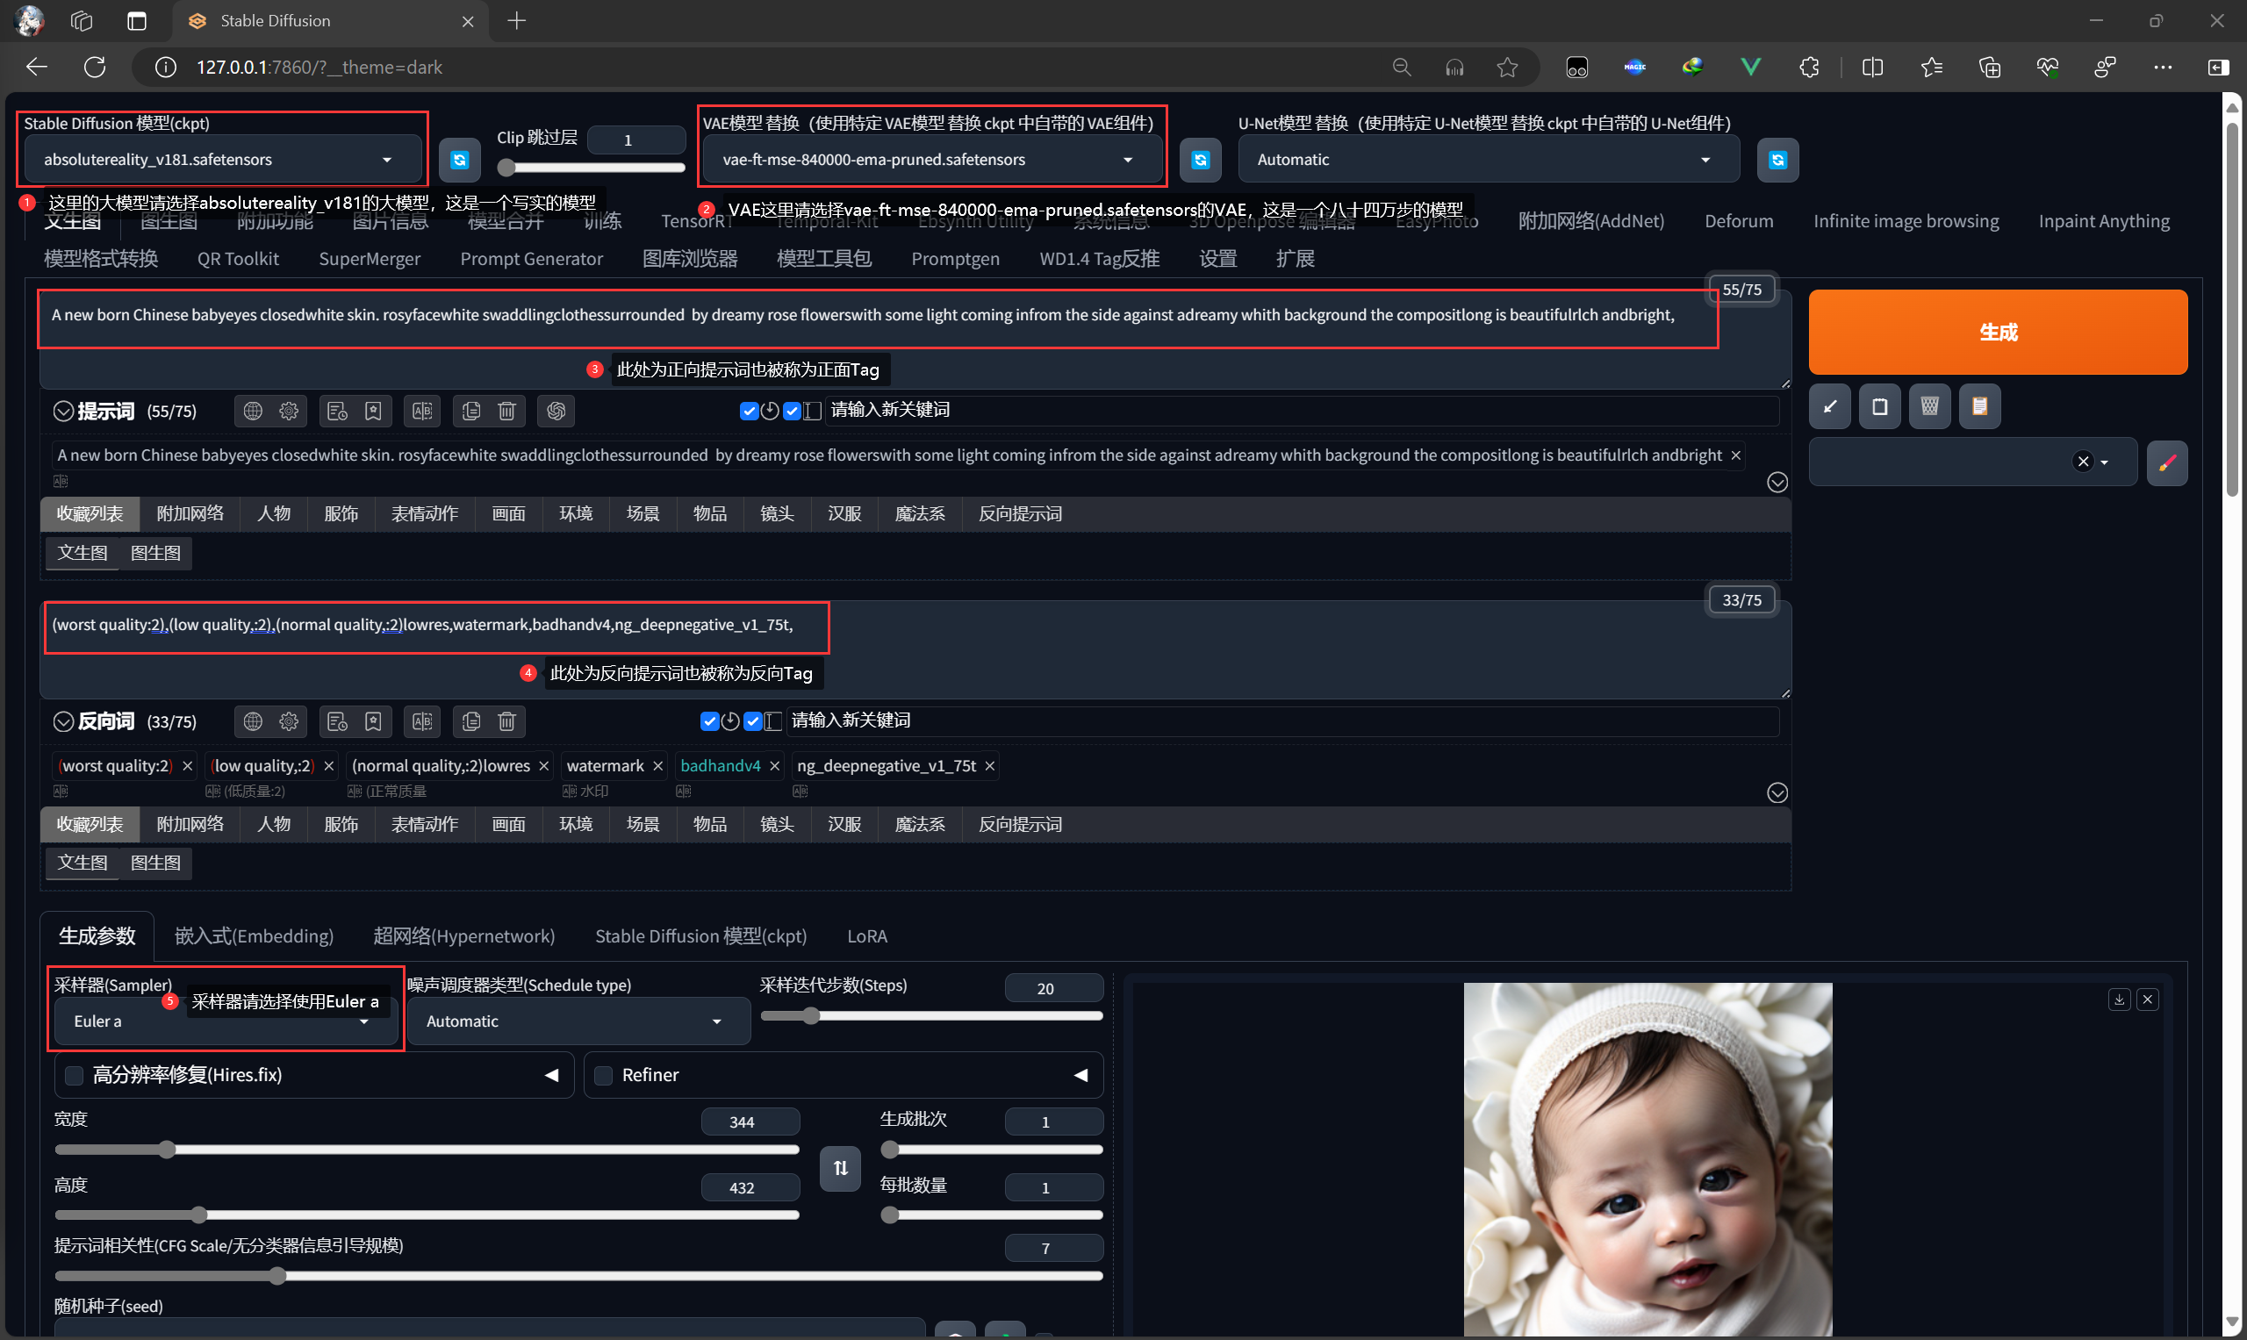Open settings gear in 反向词 toolbar
This screenshot has width=2247, height=1340.
289,721
